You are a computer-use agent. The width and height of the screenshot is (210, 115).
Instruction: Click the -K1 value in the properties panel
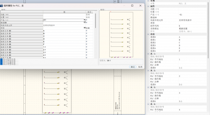tap(181, 14)
